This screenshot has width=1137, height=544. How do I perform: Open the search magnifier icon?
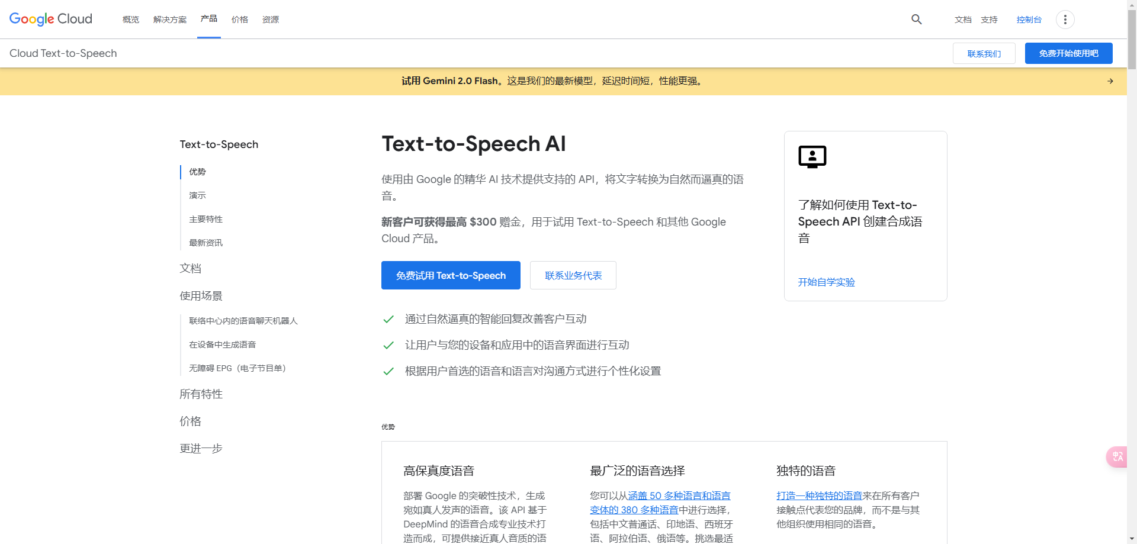[x=917, y=20]
